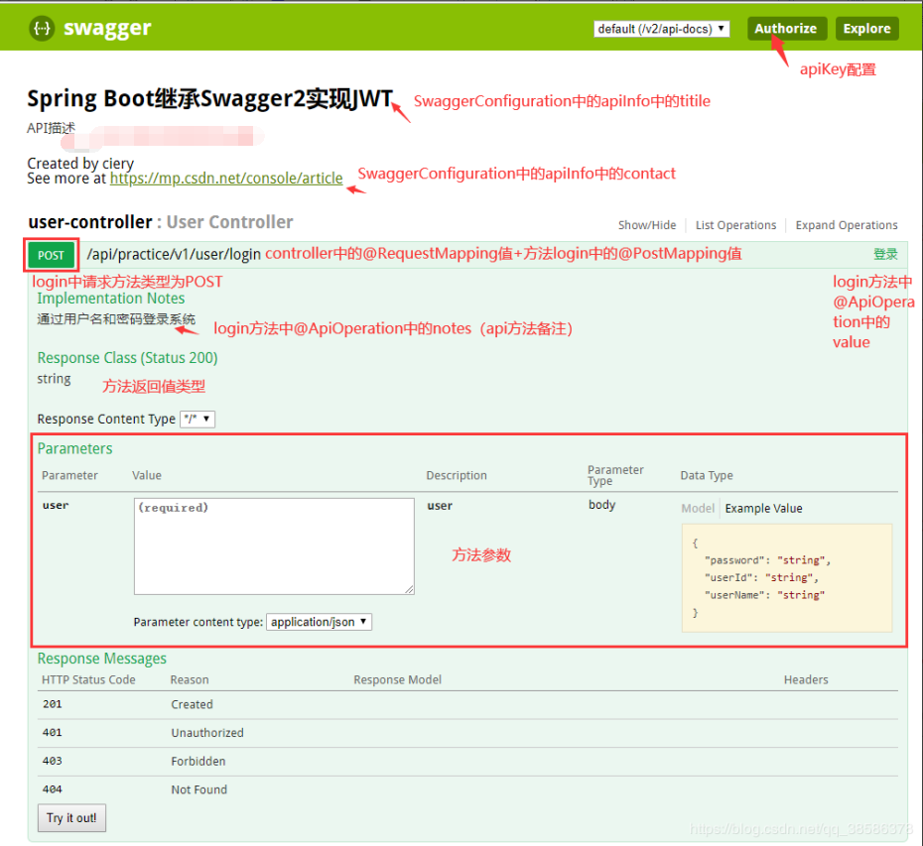The width and height of the screenshot is (923, 846).
Task: Click the swagger logo icon
Action: [x=40, y=28]
